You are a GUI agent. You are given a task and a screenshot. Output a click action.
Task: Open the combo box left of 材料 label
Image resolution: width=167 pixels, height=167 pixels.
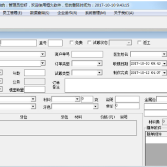pyautogui.click(x=18, y=99)
